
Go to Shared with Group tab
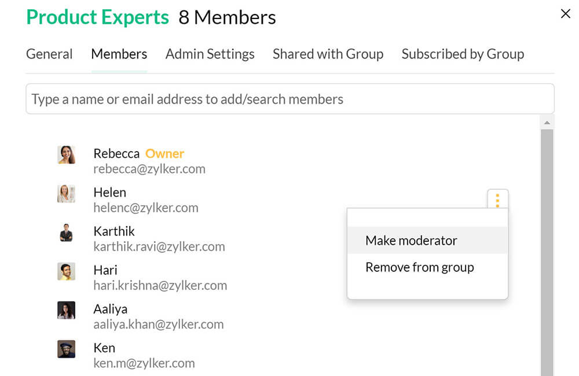pyautogui.click(x=328, y=54)
